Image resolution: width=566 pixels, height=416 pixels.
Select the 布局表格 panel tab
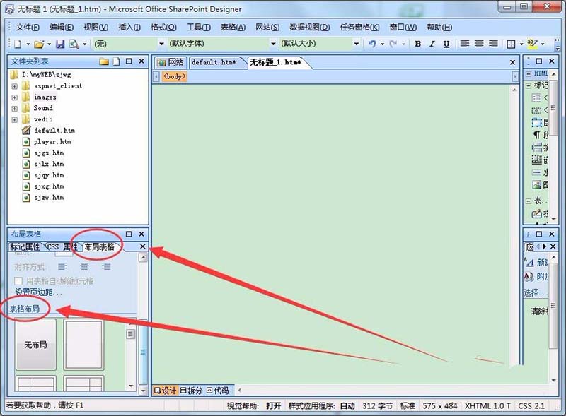99,246
